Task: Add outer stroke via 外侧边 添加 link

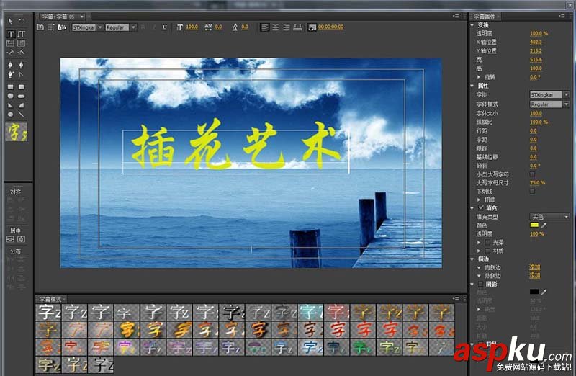Action: 534,275
